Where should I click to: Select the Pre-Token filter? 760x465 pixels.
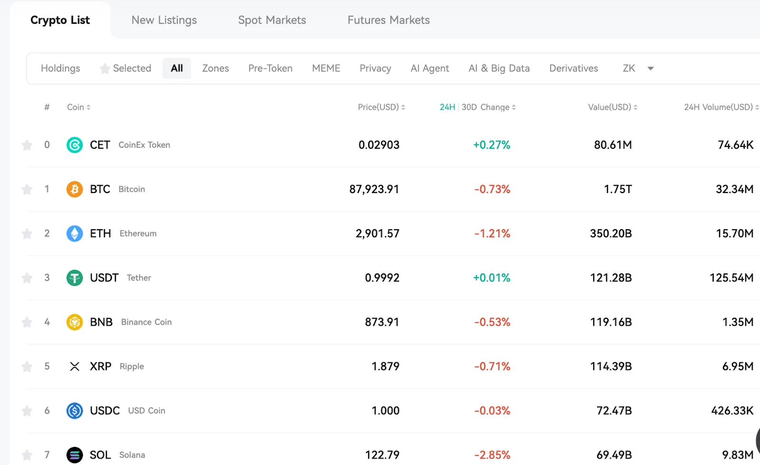click(x=270, y=68)
